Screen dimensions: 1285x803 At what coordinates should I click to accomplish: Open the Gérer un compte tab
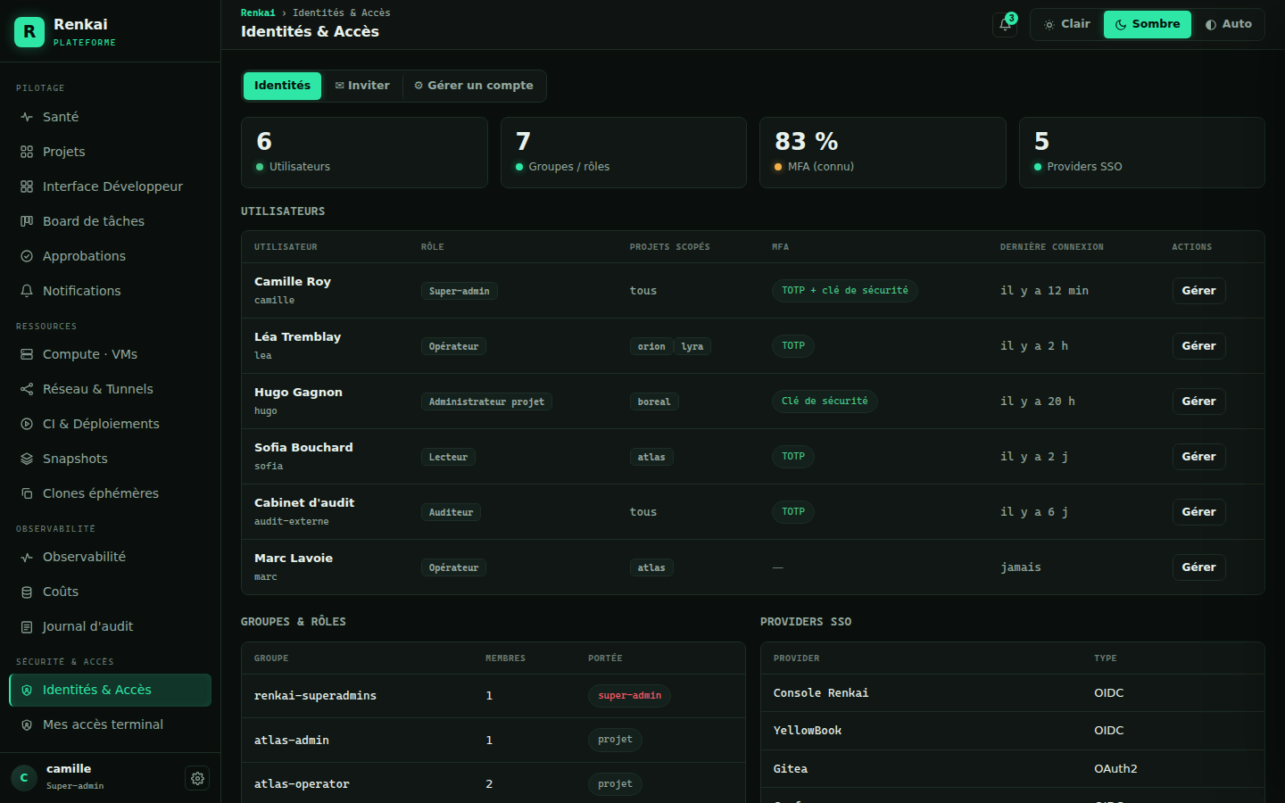(474, 86)
